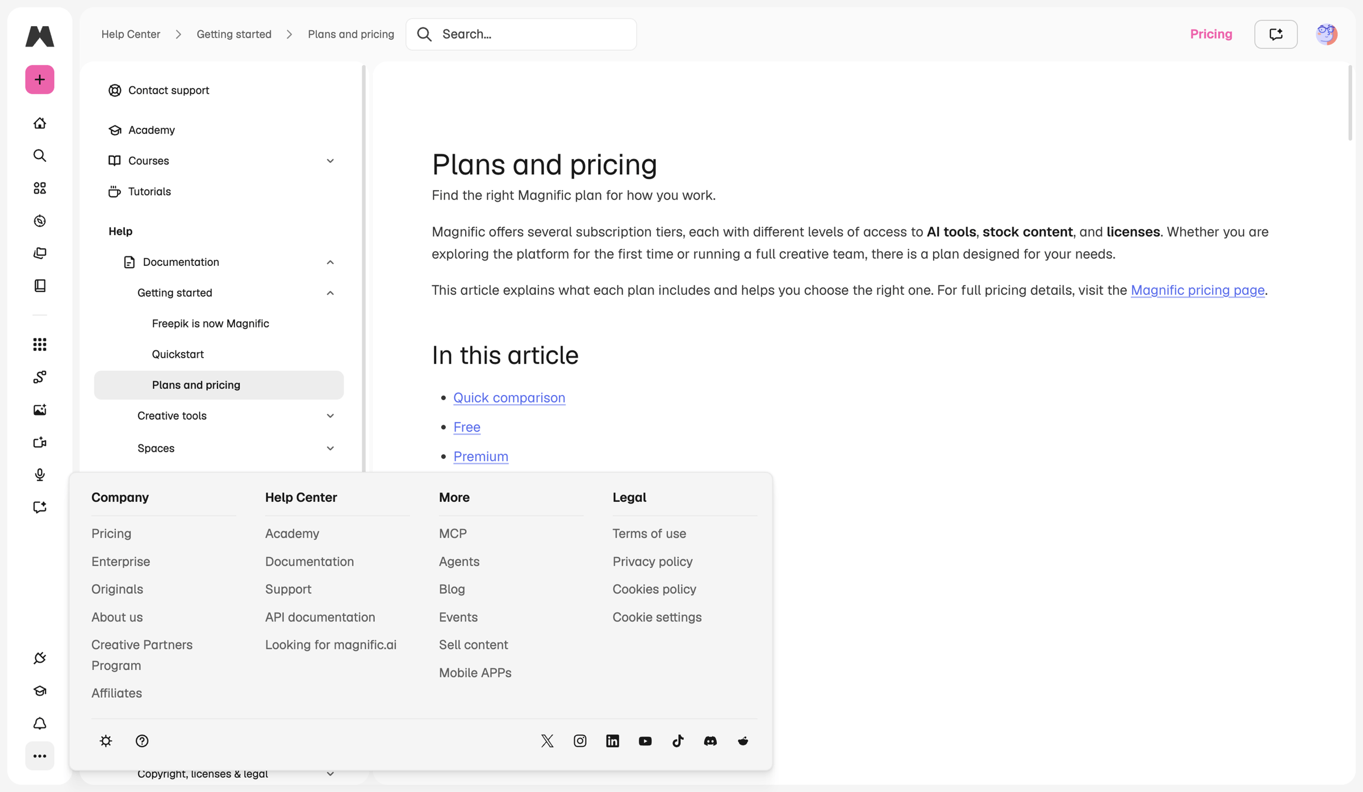Open the X social link icon
This screenshot has width=1363, height=792.
547,741
